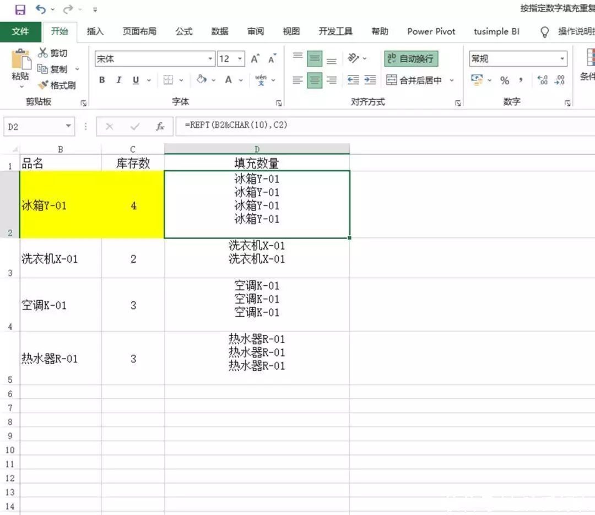Click the Cut scissors icon
This screenshot has width=595, height=515.
click(44, 53)
